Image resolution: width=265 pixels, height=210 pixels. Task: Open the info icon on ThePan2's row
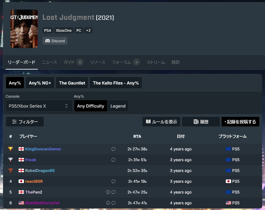(108, 192)
